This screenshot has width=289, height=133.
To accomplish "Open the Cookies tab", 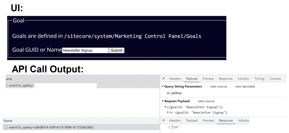I will coord(275,79).
